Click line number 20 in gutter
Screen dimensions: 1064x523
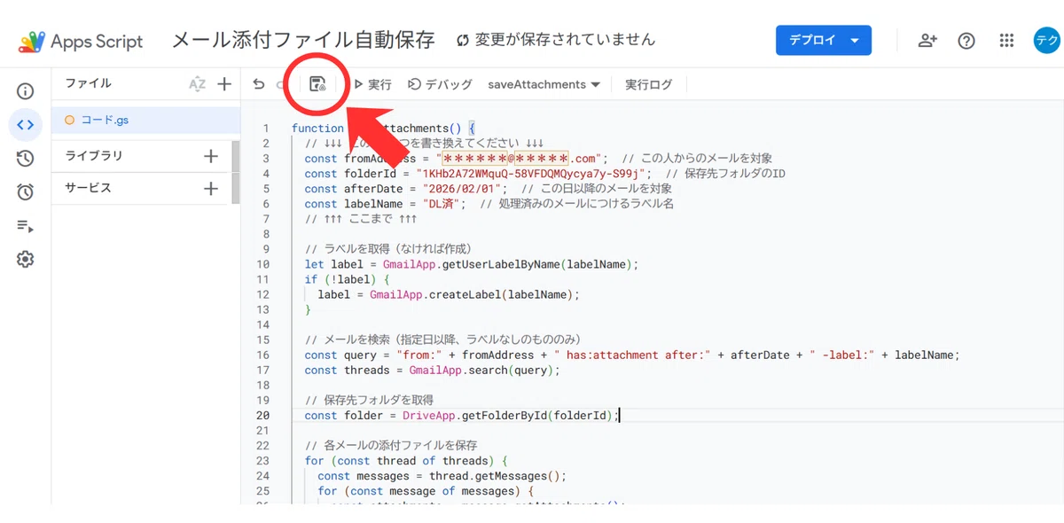coord(262,415)
